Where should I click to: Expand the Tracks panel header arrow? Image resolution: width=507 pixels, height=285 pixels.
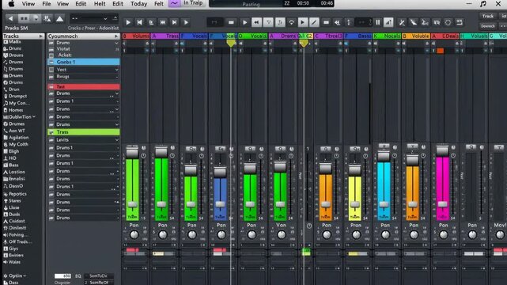click(41, 36)
